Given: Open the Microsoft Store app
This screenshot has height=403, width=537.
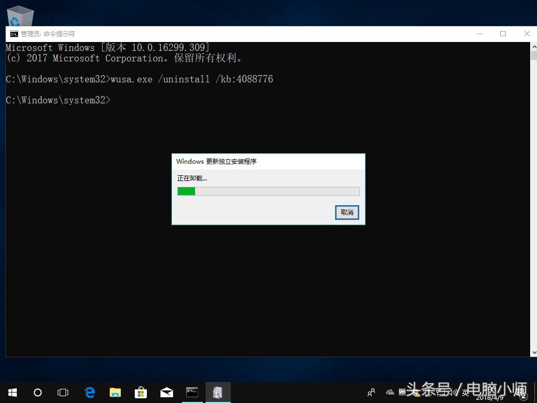Looking at the screenshot, I should [141, 392].
